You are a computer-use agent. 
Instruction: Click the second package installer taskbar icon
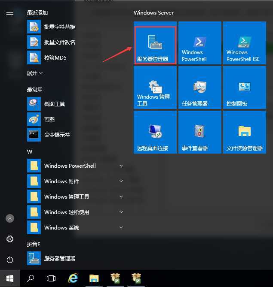coord(136,278)
